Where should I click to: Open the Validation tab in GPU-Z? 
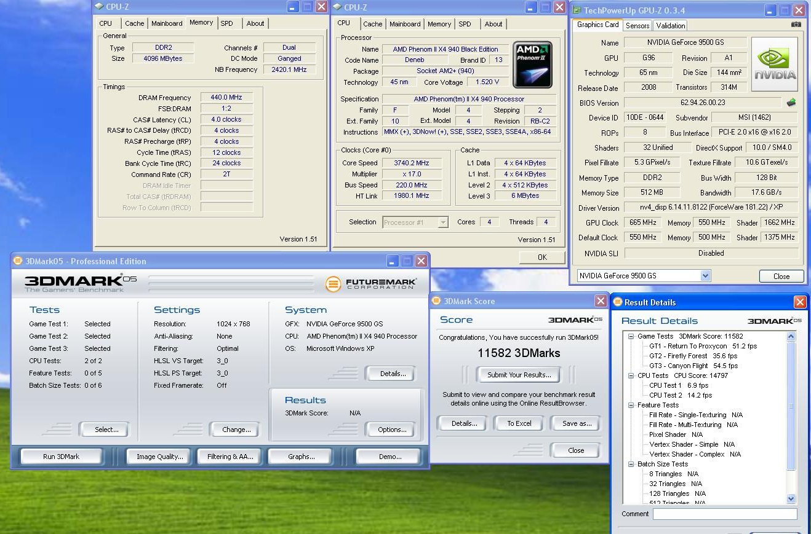670,26
